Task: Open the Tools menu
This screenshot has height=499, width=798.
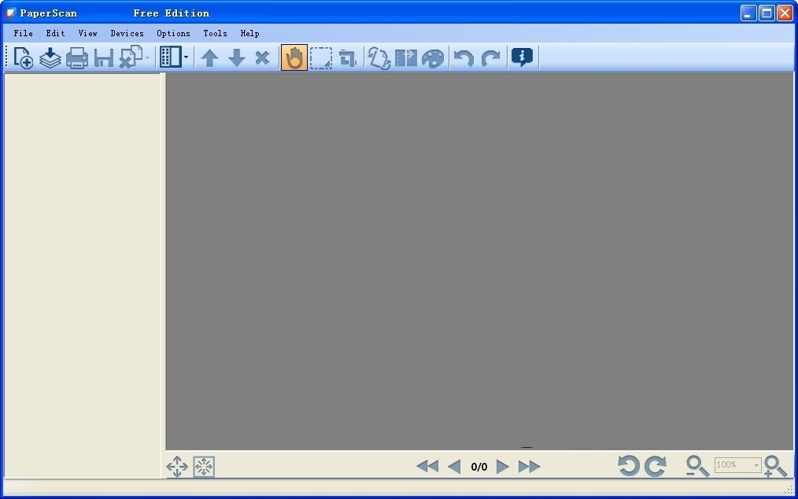Action: [216, 33]
